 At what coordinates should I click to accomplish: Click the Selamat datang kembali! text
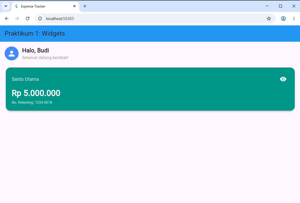point(45,58)
